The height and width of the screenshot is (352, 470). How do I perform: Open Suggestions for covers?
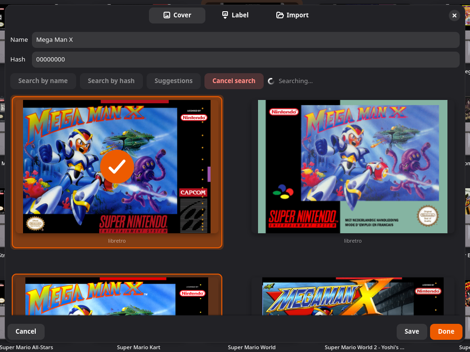tap(173, 81)
